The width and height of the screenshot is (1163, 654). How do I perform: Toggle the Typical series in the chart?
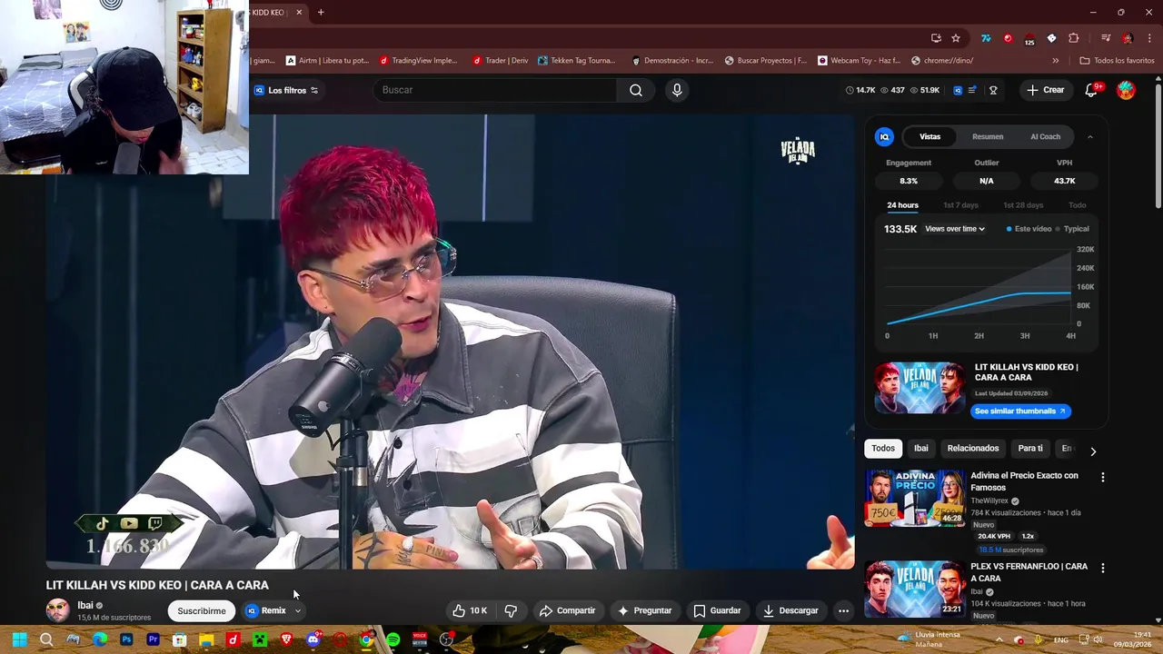pos(1072,229)
